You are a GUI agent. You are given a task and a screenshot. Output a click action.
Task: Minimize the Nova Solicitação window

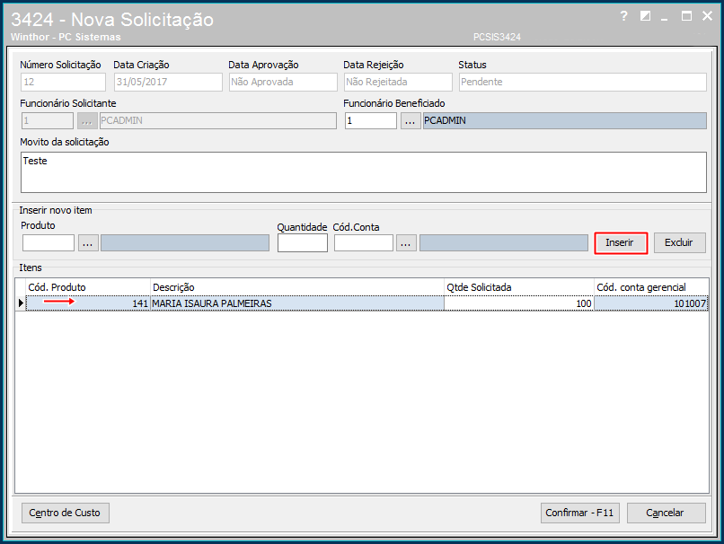665,18
